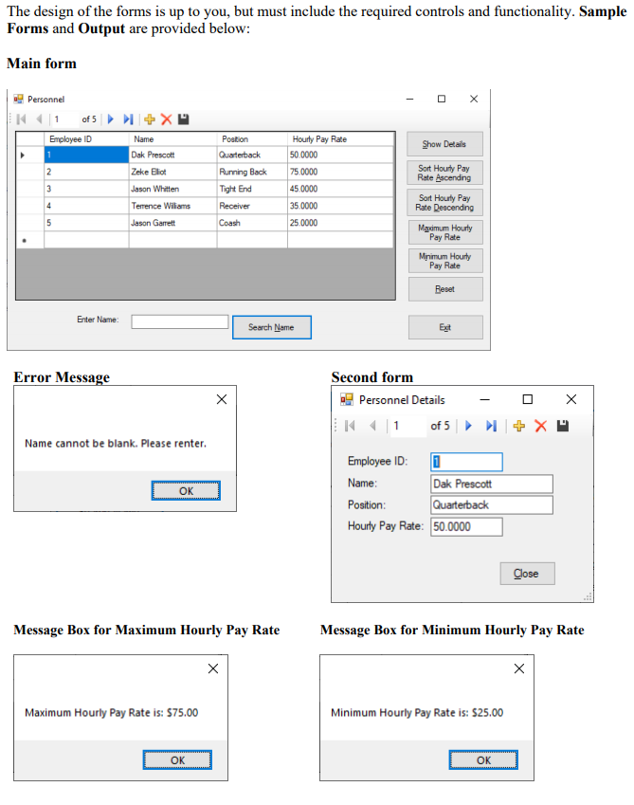This screenshot has width=634, height=805.
Task: Click the new row asterisk row header
Action: click(x=29, y=240)
